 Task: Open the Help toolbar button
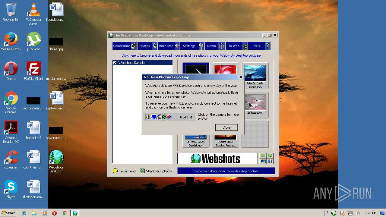[259, 46]
